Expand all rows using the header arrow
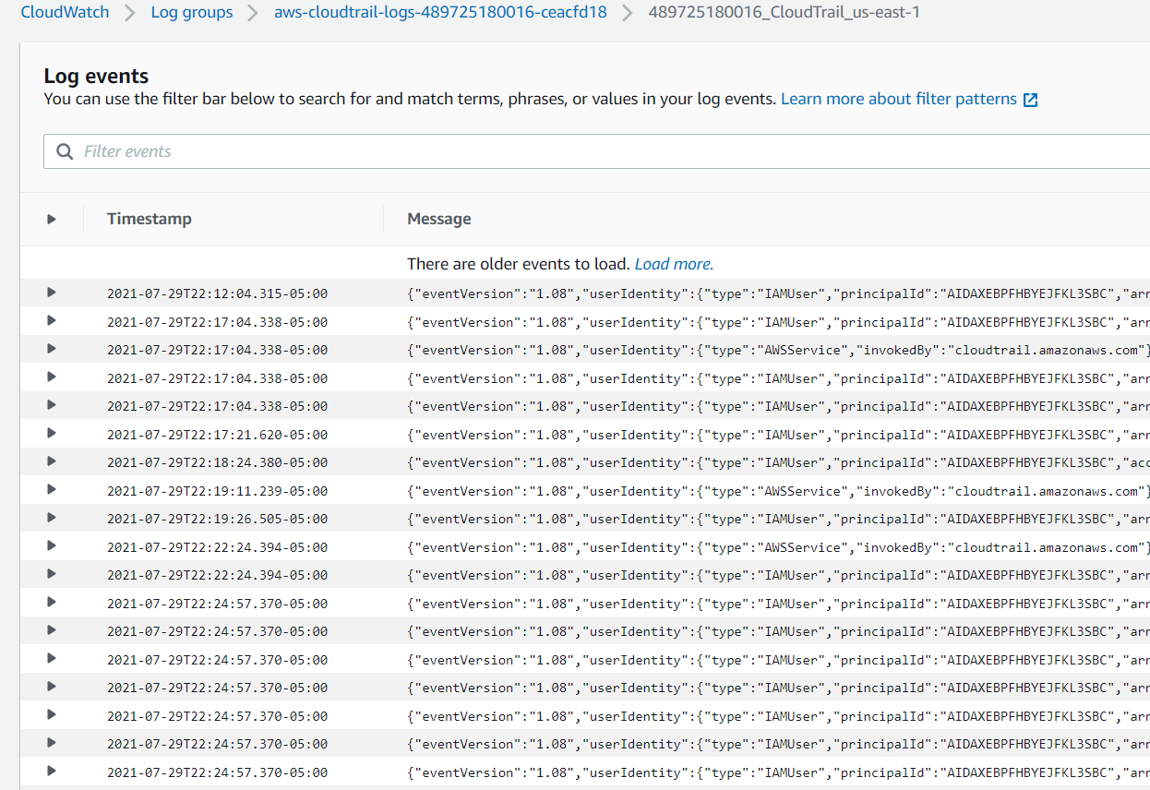The width and height of the screenshot is (1150, 790). pyautogui.click(x=52, y=219)
